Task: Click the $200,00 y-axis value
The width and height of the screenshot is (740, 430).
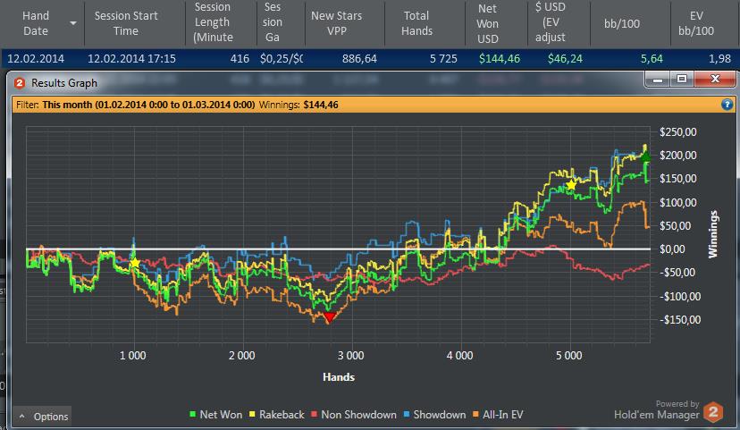Action: (x=677, y=155)
